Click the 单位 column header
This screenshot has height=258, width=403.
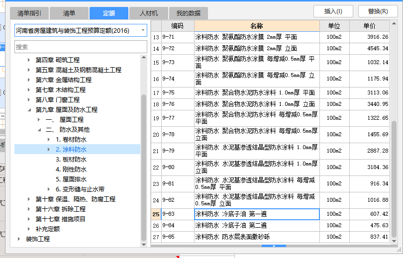(x=334, y=26)
